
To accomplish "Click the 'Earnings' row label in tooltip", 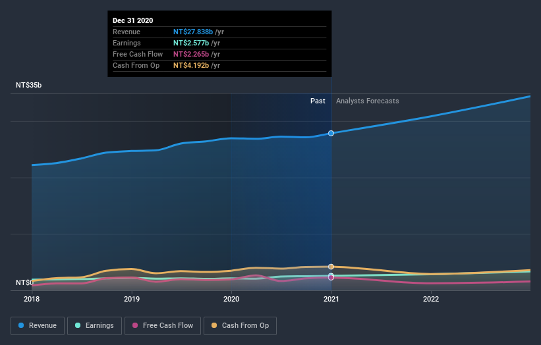I will click(x=127, y=43).
